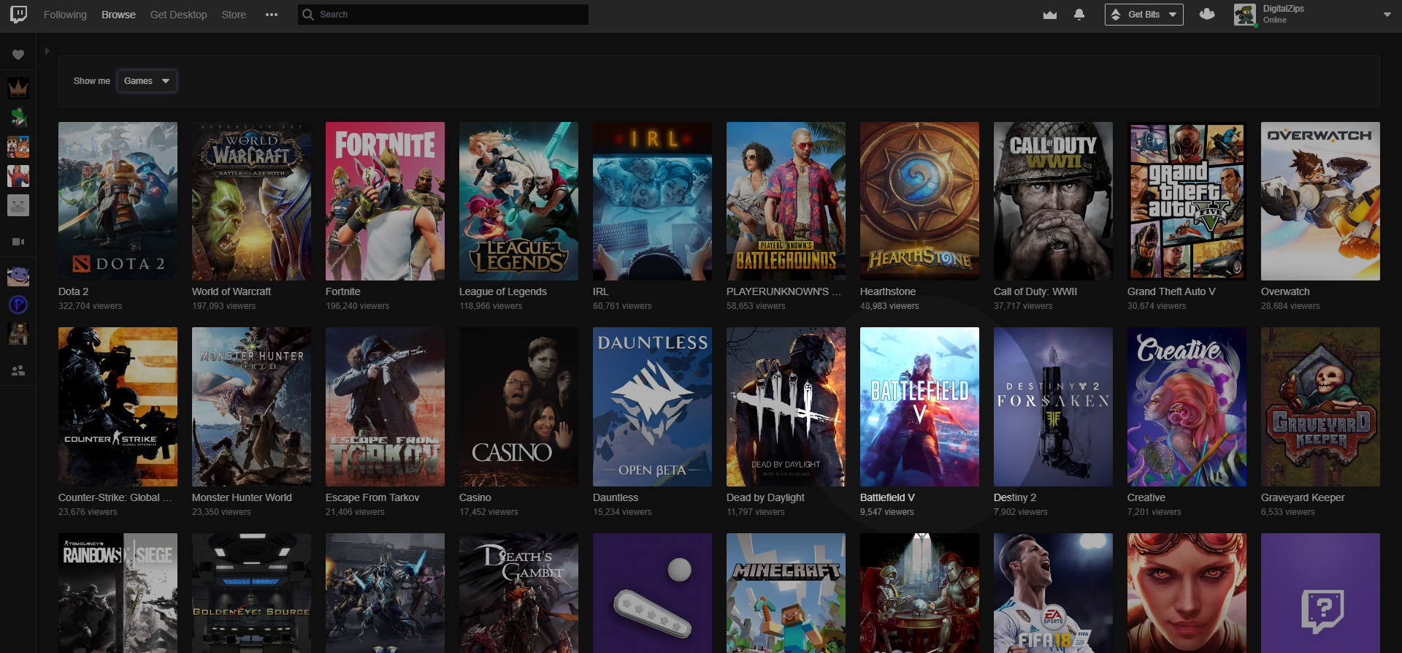
Task: Open Prime loot crown icon
Action: [1050, 15]
